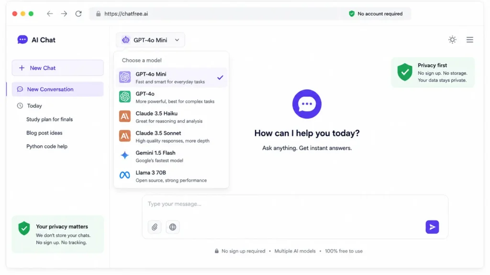Click the Llama 3 70B Meta icon
The height and width of the screenshot is (275, 490).
(x=125, y=175)
